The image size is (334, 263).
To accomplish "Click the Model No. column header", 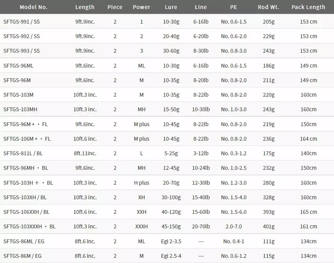I will (x=34, y=7).
